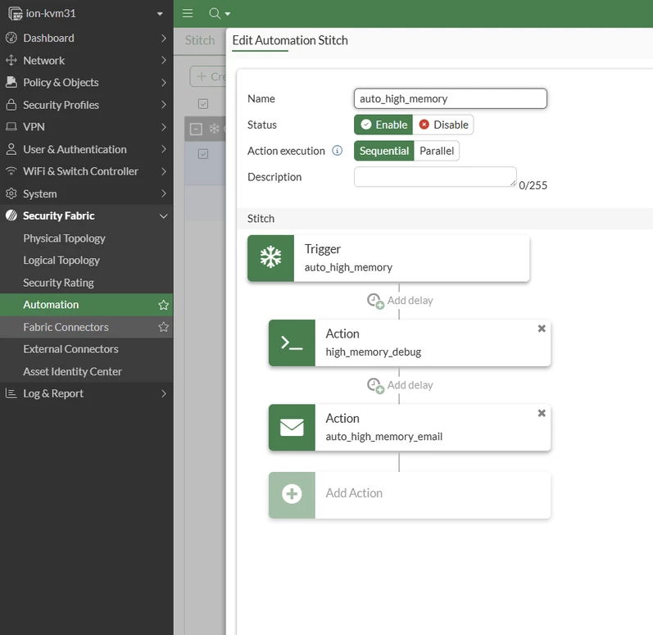The image size is (653, 635).
Task: Click the Dashboard gauge icon
Action: coord(11,38)
